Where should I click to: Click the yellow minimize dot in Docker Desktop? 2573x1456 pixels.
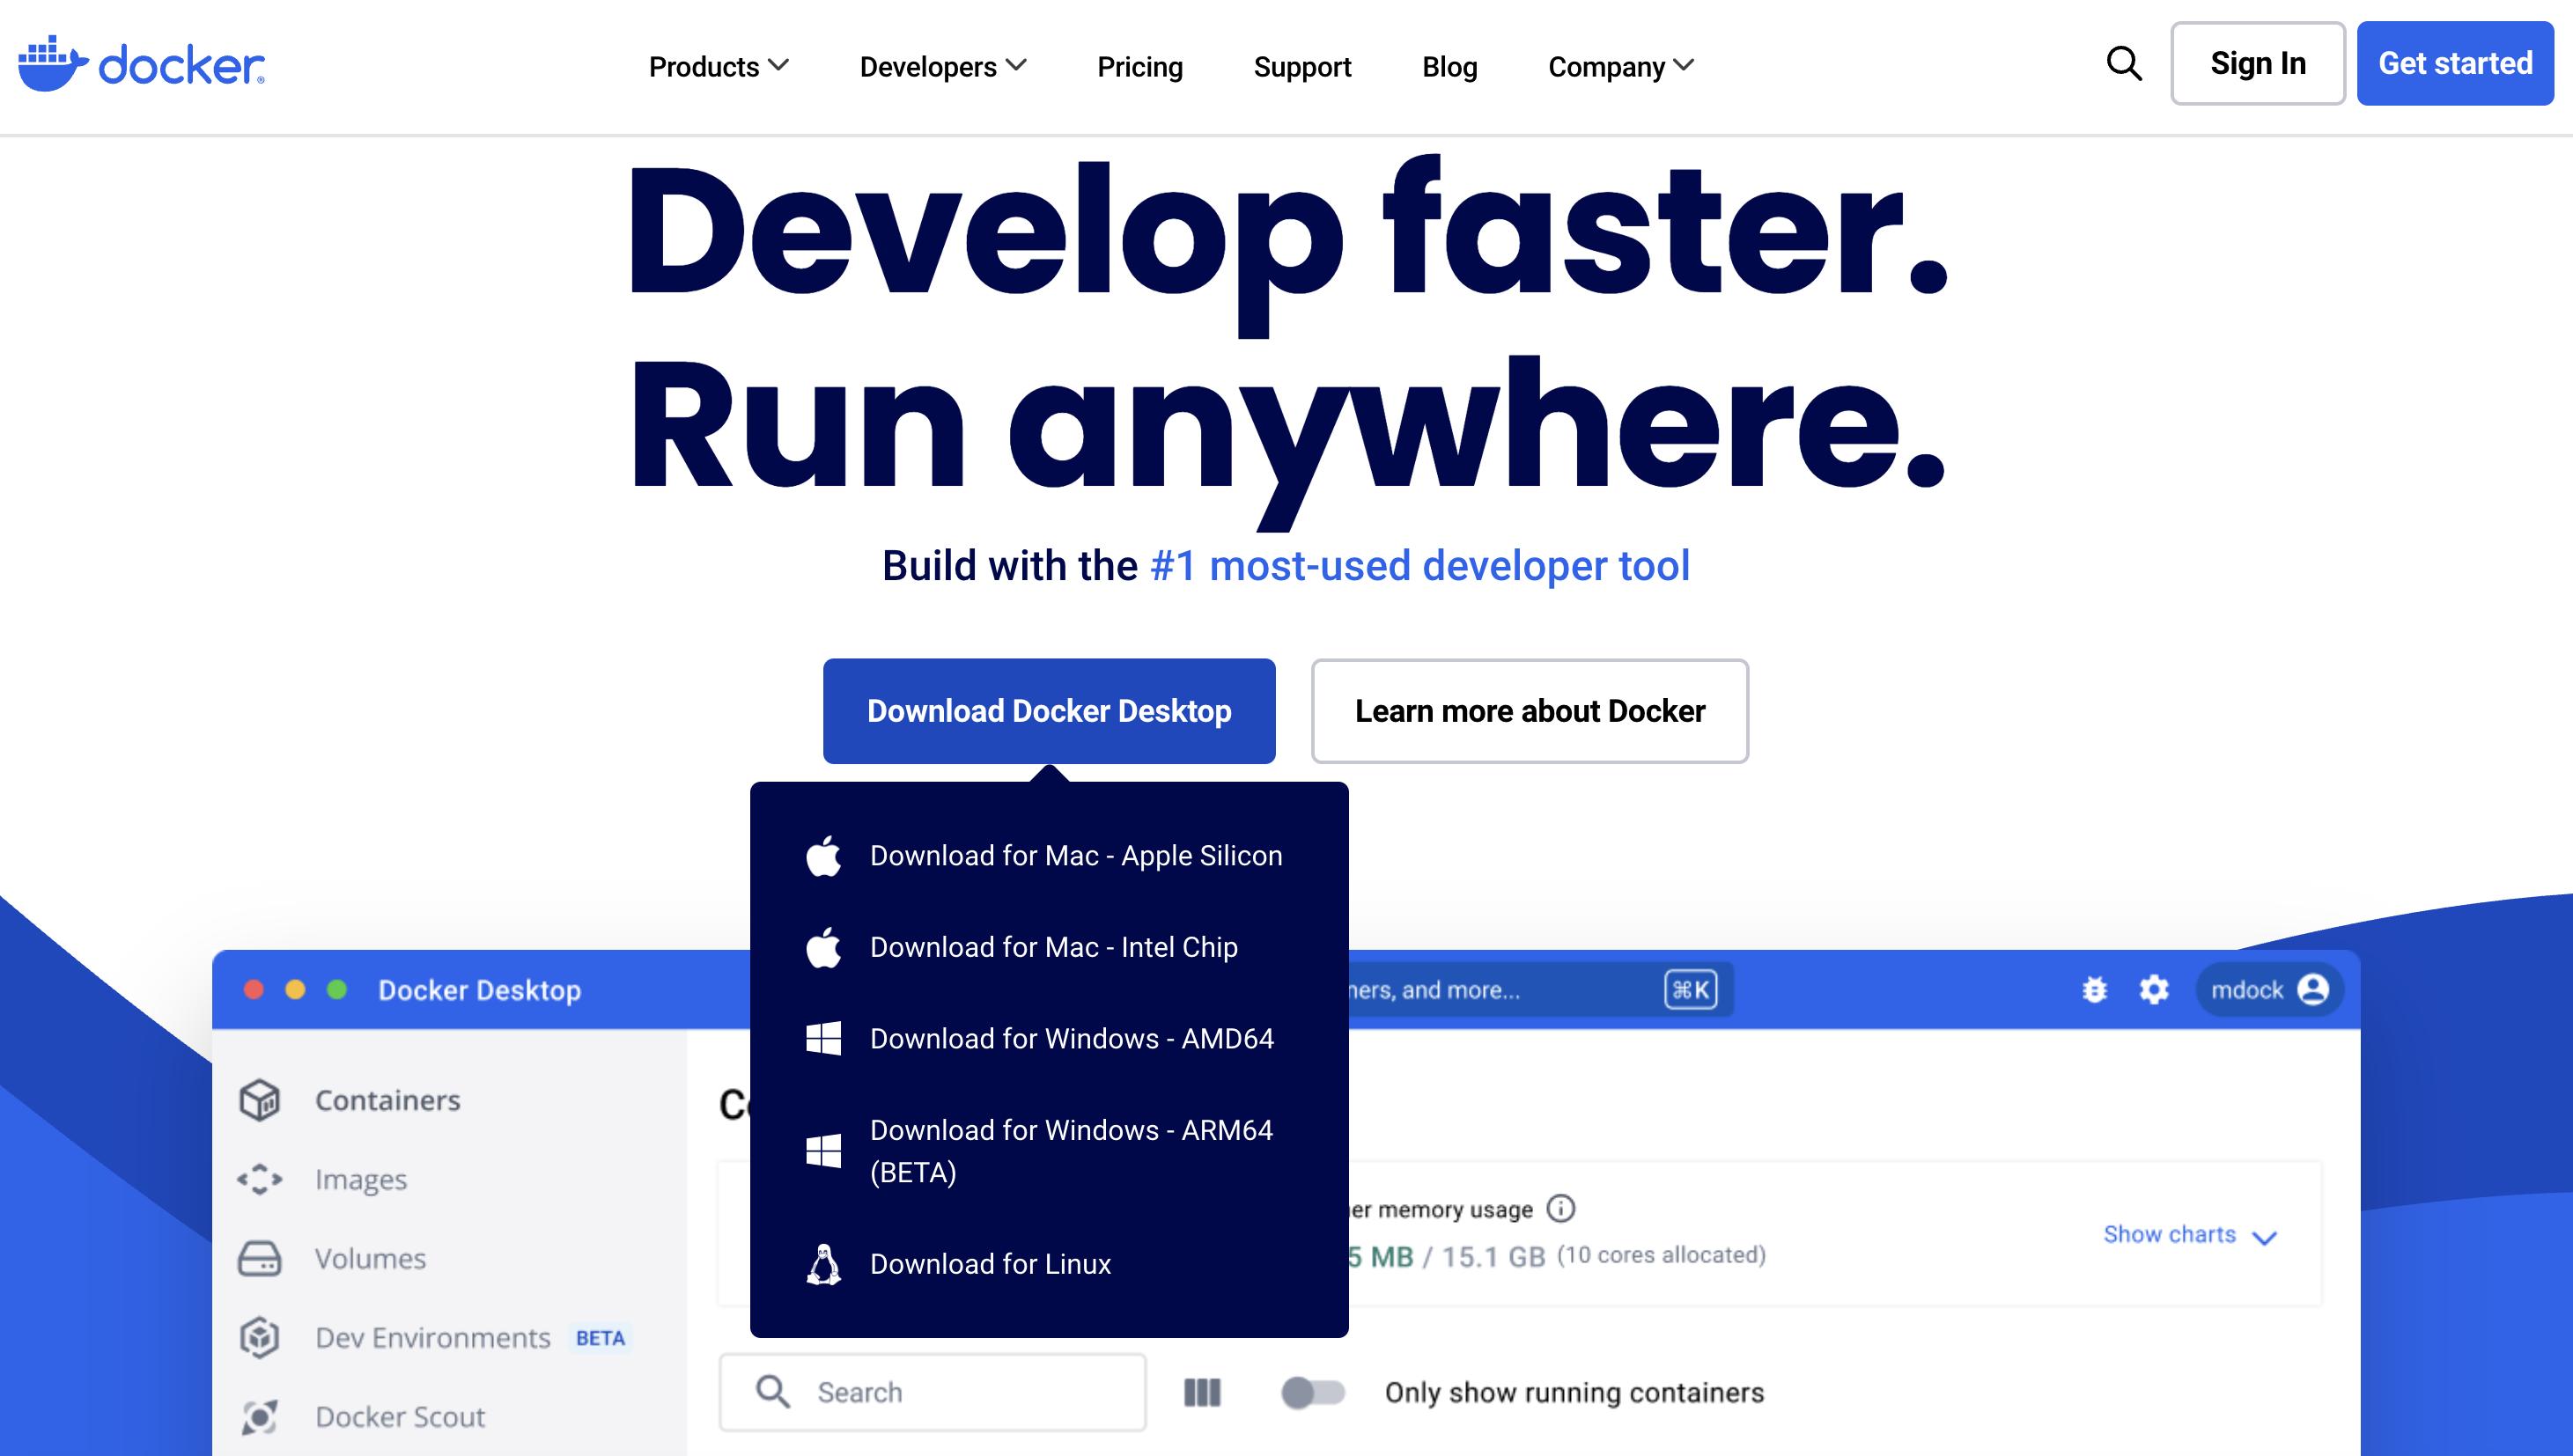(295, 989)
